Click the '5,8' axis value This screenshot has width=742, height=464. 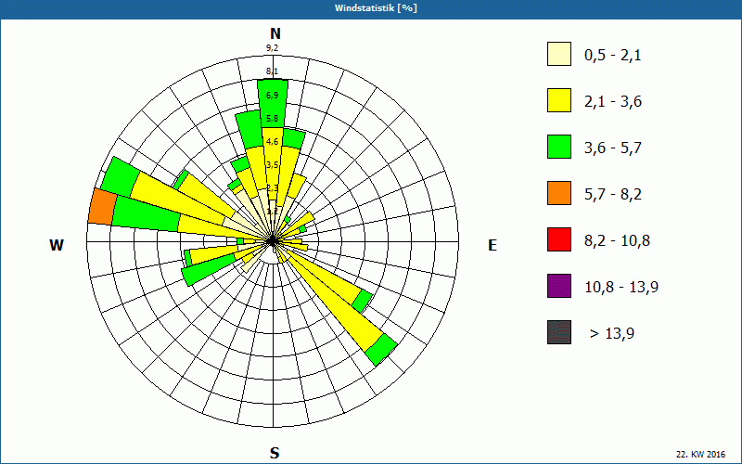pyautogui.click(x=272, y=119)
